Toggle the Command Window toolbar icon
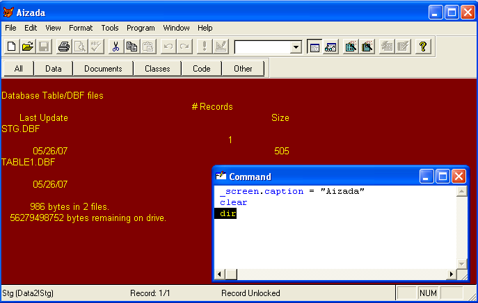The width and height of the screenshot is (478, 303). click(x=314, y=47)
